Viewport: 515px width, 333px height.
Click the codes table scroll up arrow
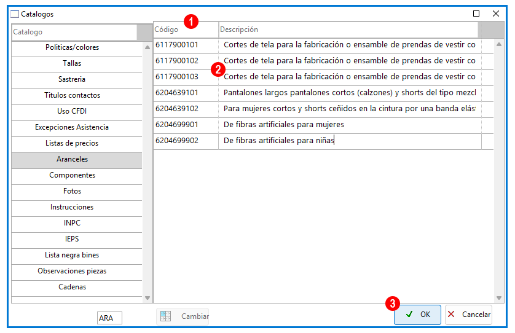click(499, 44)
